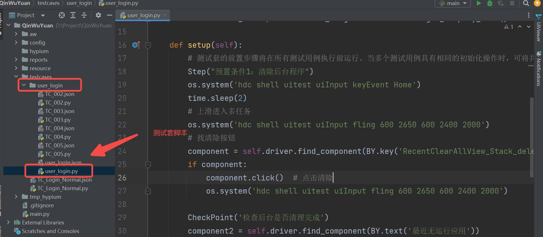Expand the External Libraries node
This screenshot has height=237, width=543.
(8, 222)
